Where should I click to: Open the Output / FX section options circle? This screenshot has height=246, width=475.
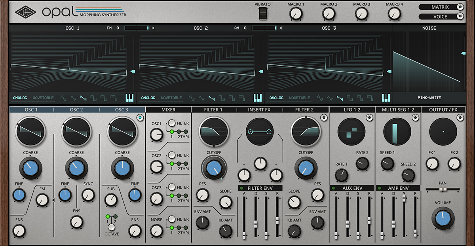(x=460, y=117)
